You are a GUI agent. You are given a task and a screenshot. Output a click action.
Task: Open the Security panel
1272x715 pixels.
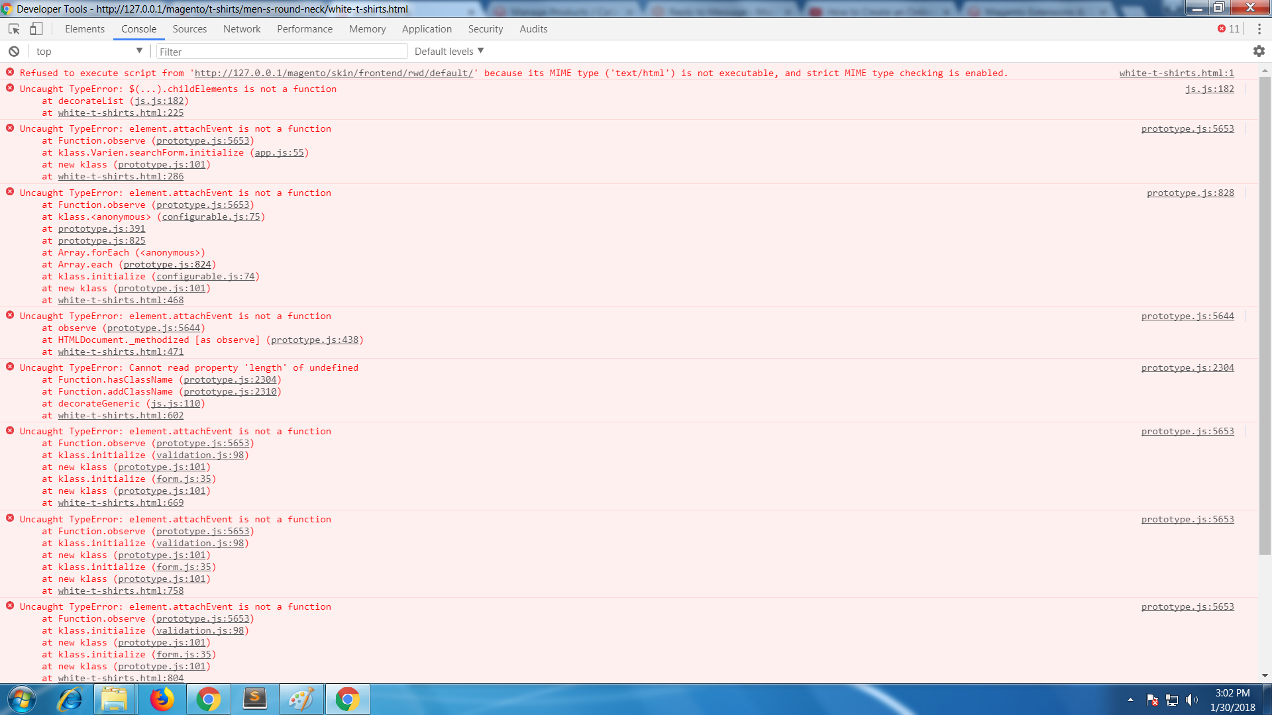[486, 28]
